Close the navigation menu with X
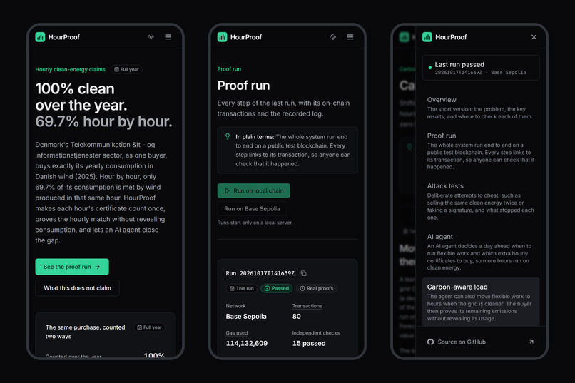575x383 pixels. tap(534, 37)
